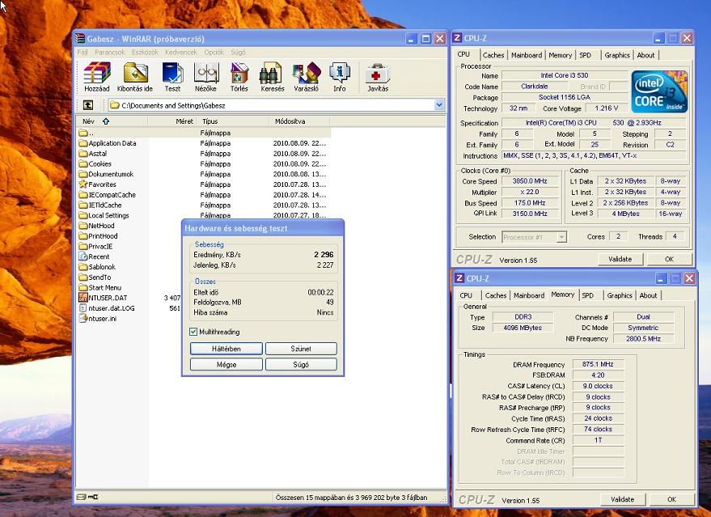Click the Javítás repair icon

tap(377, 77)
